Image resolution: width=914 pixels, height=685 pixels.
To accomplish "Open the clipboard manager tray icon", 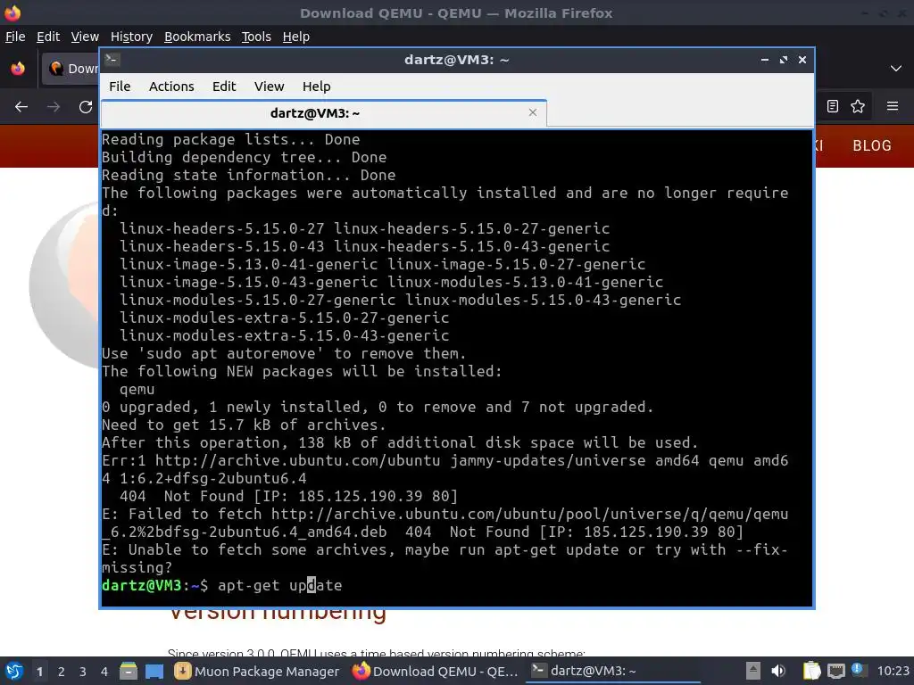I will [811, 671].
